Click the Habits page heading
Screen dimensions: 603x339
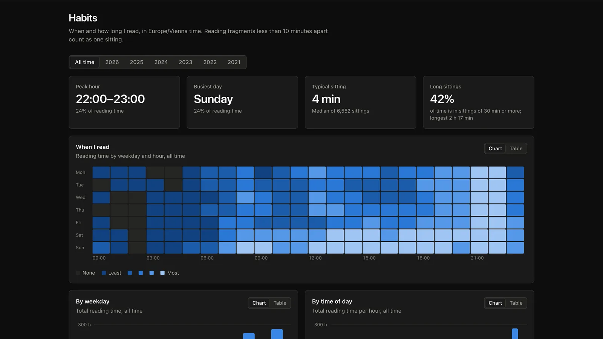83,18
